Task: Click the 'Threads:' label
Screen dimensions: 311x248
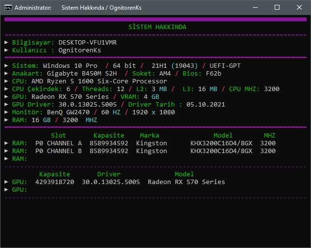Action: tap(97, 89)
